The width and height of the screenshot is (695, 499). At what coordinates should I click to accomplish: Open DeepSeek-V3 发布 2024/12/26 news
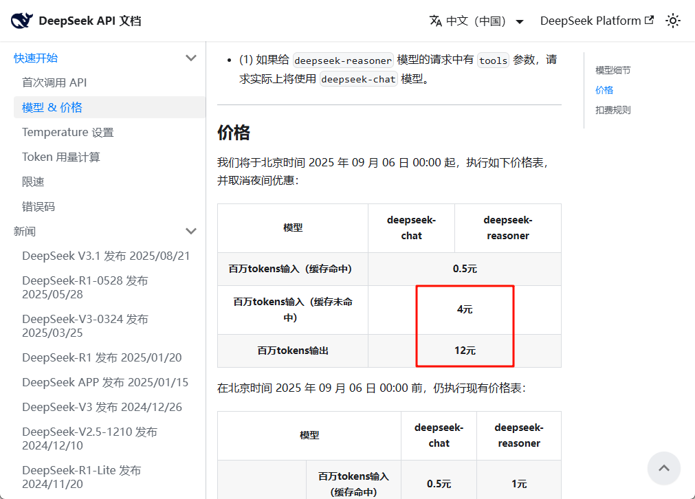coord(102,407)
